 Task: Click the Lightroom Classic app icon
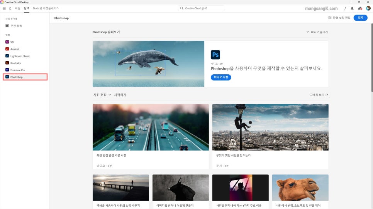click(7, 56)
